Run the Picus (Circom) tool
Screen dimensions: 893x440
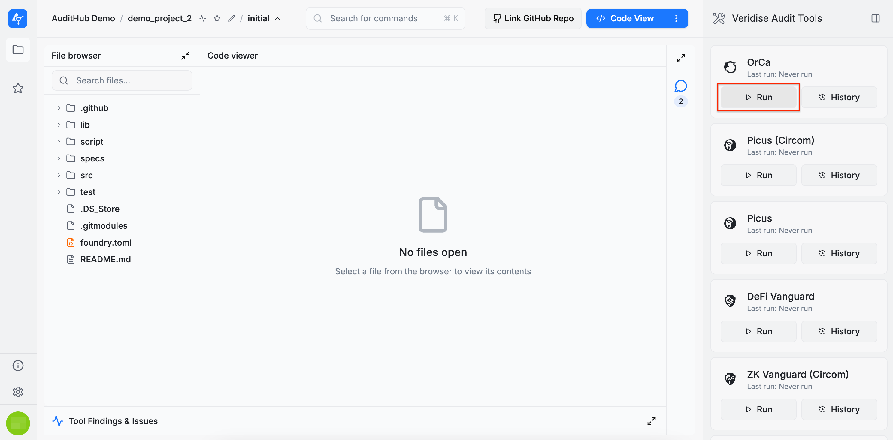coord(758,175)
